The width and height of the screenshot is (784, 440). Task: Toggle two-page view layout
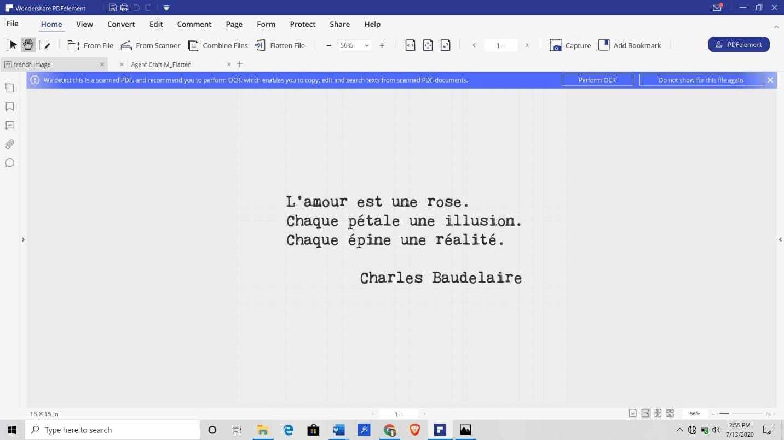pos(657,414)
